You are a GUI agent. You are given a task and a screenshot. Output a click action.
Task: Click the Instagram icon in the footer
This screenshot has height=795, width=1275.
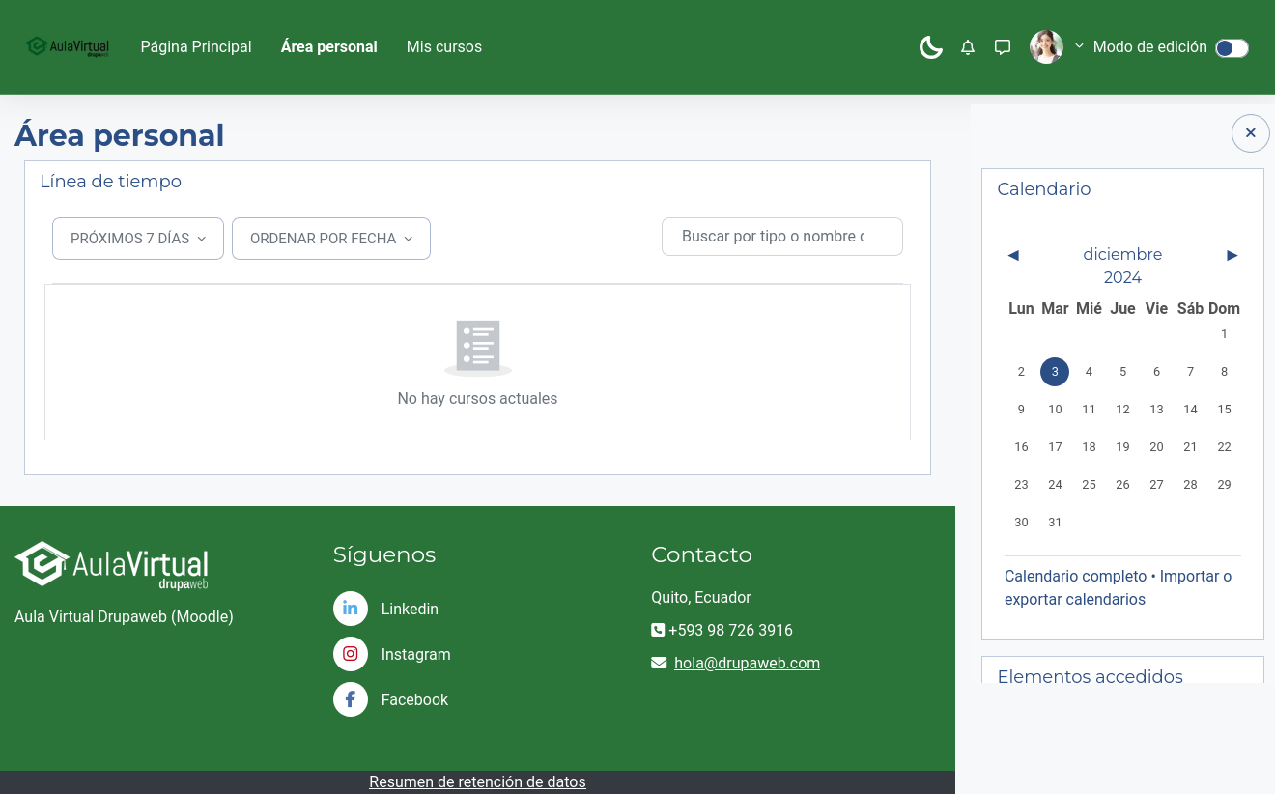click(x=351, y=654)
